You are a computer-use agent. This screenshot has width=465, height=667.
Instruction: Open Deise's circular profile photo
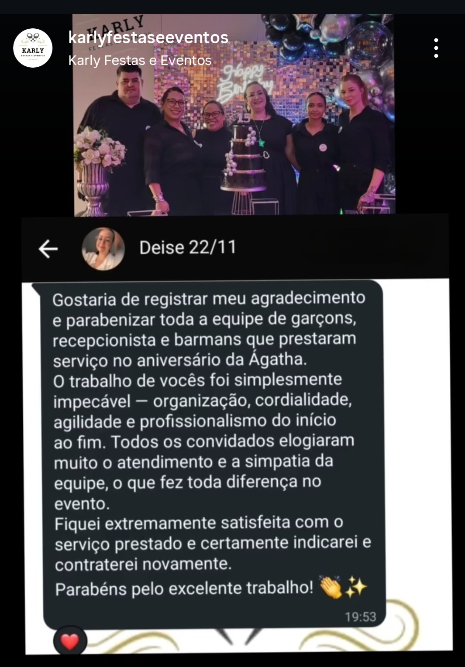(103, 249)
